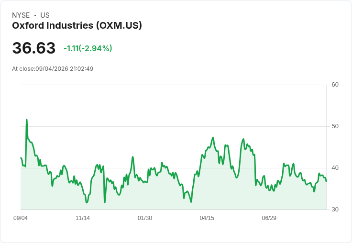Screen dimensions: 352x243
Task: Click the tallest price spike above 50
Action: (x=27, y=120)
